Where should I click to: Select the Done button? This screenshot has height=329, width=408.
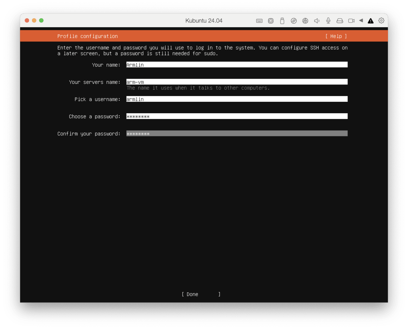click(201, 294)
